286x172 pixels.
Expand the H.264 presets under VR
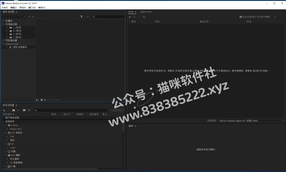pyautogui.click(x=7, y=148)
